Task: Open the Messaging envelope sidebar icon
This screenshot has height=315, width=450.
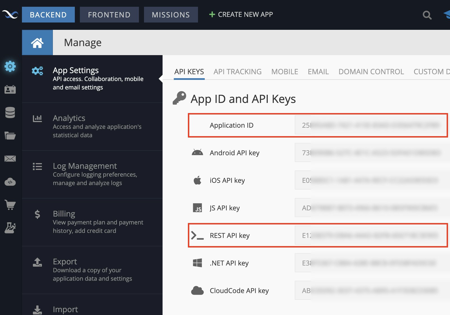Action: (x=10, y=159)
